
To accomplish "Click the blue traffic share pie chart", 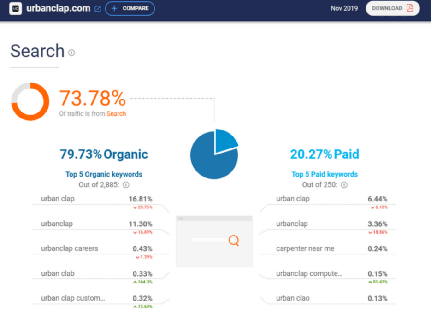I will coord(213,153).
